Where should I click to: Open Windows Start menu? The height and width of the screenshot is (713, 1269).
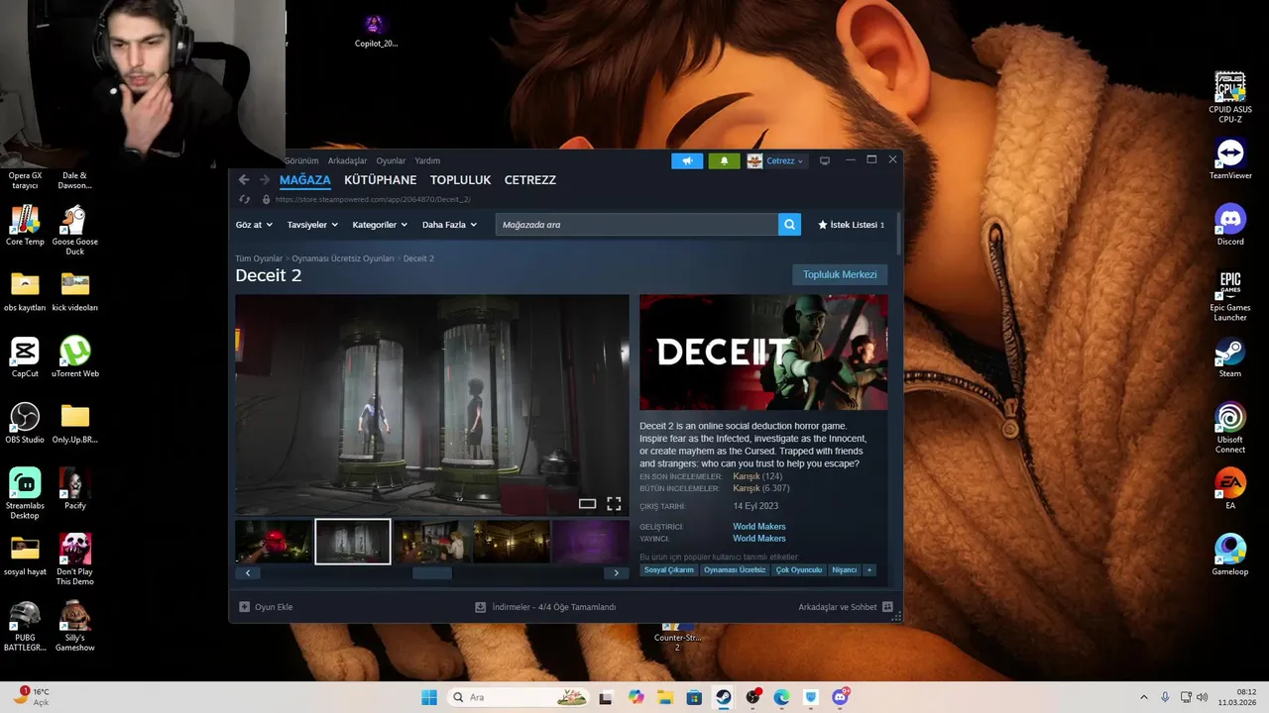point(429,697)
